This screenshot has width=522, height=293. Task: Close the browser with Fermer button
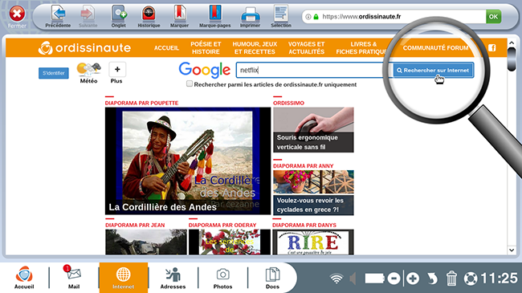pos(17,17)
